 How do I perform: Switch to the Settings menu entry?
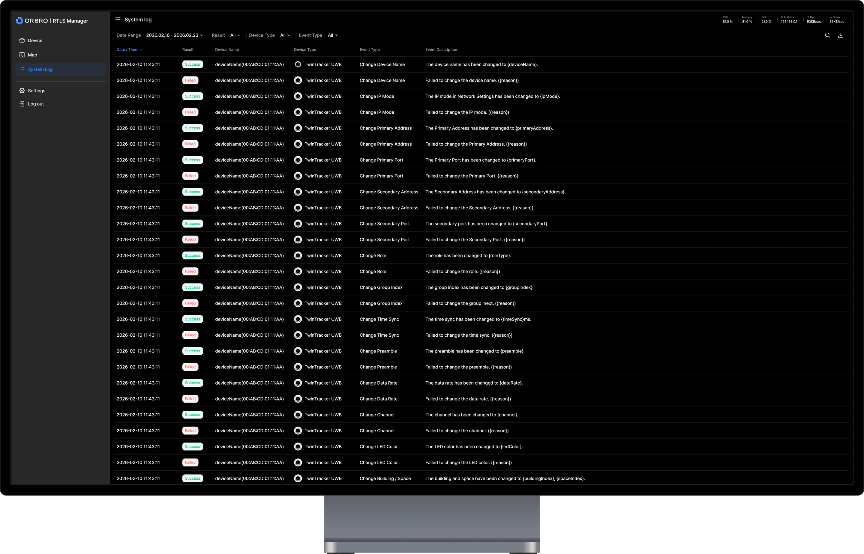36,90
